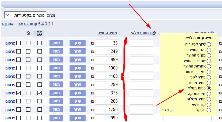
Task: Check the binoculars-column checkbox in the 1100 row
Action: click(x=39, y=76)
